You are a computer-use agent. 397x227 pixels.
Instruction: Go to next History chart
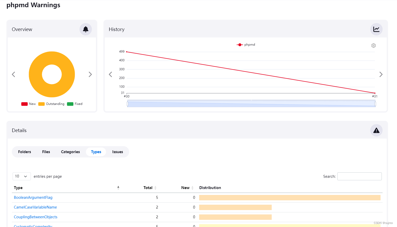pos(381,74)
